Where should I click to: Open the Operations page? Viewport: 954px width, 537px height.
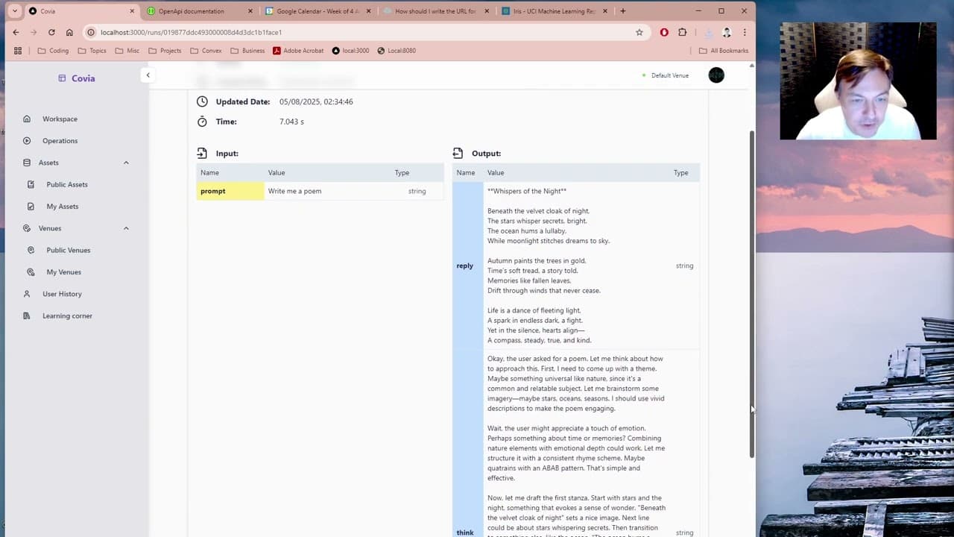click(60, 140)
